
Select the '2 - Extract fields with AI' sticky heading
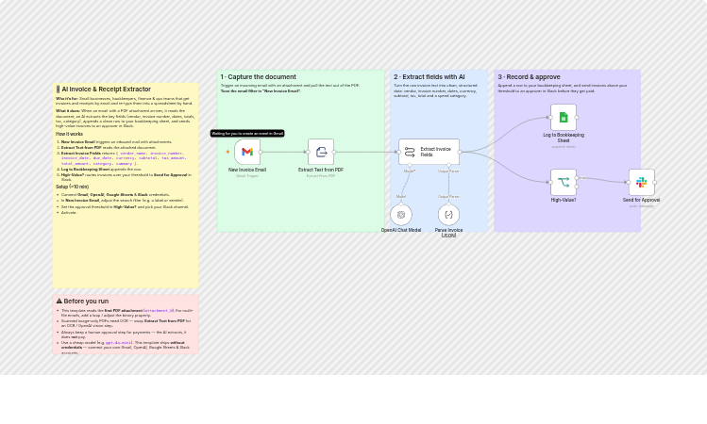coord(429,77)
